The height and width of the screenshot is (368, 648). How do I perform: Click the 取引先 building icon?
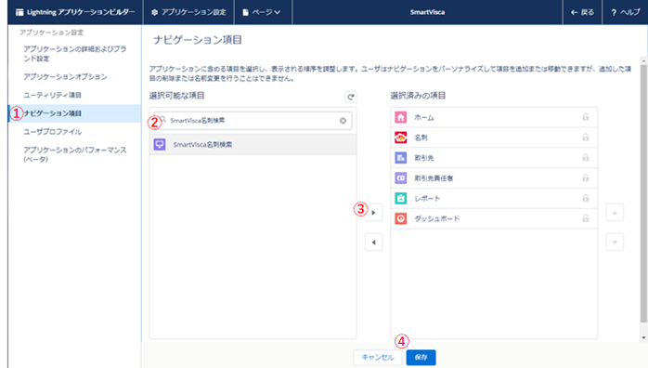(x=400, y=158)
